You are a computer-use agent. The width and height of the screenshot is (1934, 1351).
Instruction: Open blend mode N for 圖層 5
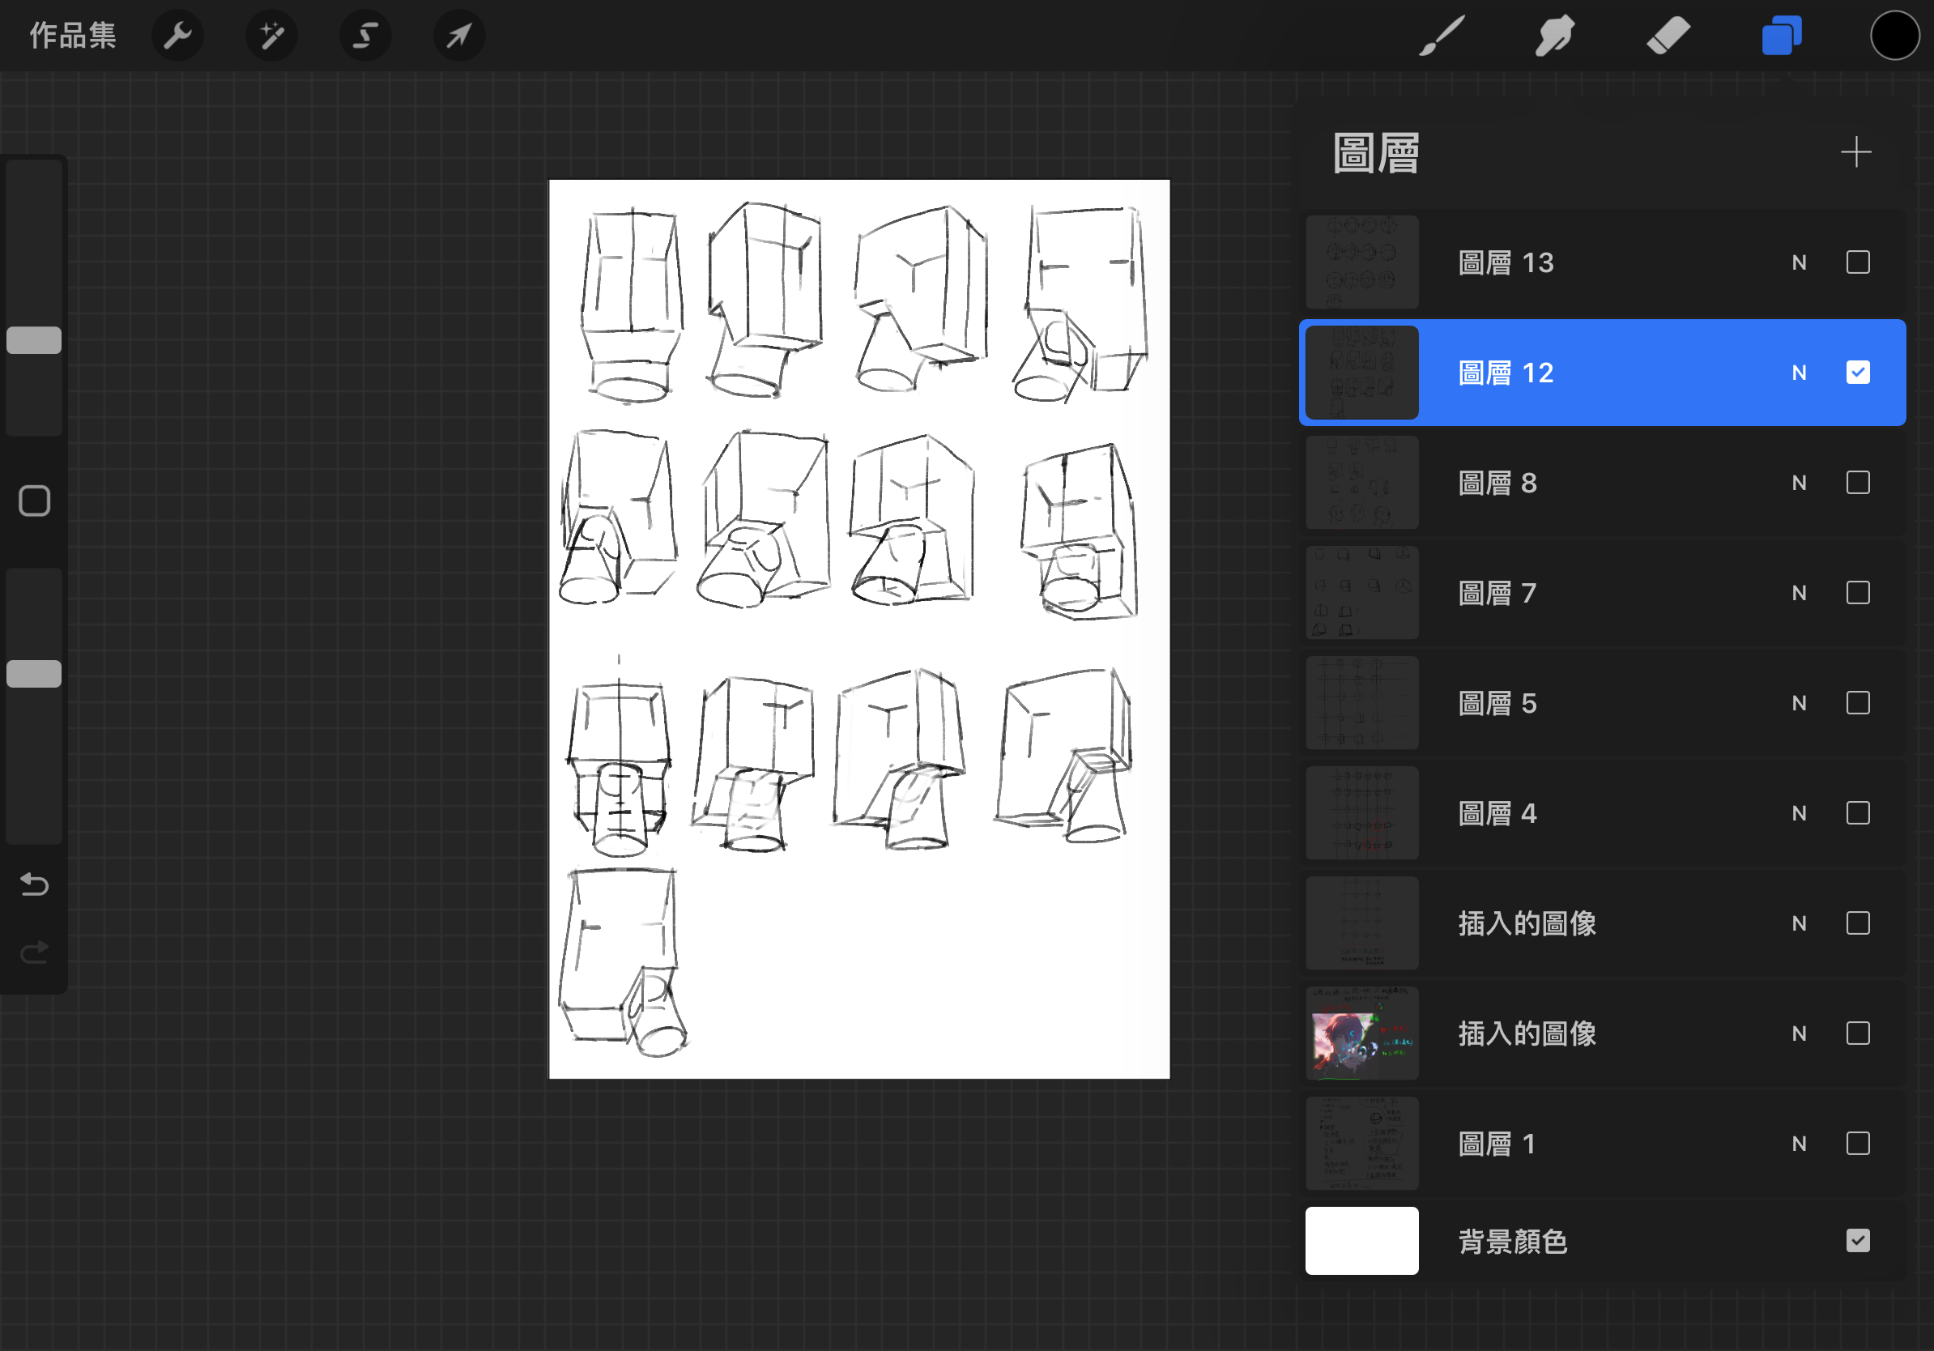click(x=1800, y=703)
